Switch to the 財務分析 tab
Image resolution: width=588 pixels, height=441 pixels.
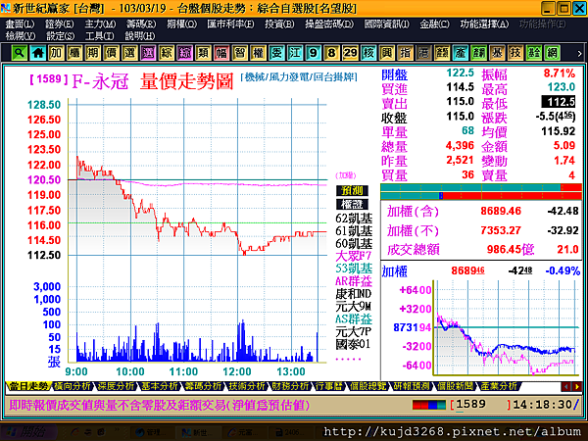coord(291,386)
